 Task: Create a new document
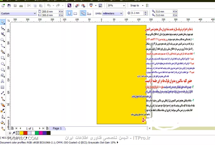(x=3, y=5)
